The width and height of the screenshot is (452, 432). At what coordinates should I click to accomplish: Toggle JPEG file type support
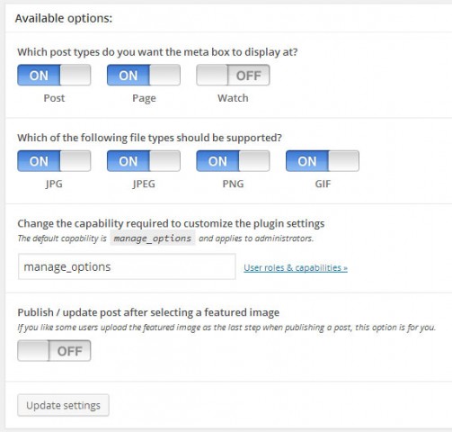[x=144, y=161]
